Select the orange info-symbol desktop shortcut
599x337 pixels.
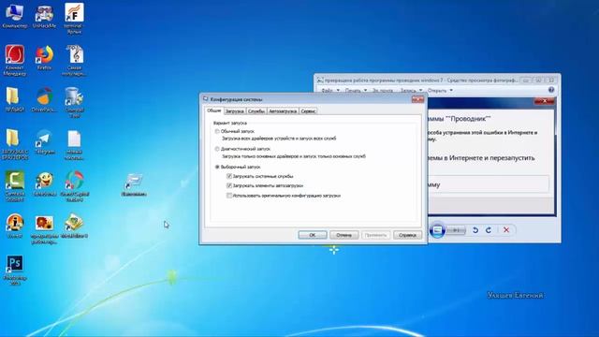pyautogui.click(x=15, y=226)
